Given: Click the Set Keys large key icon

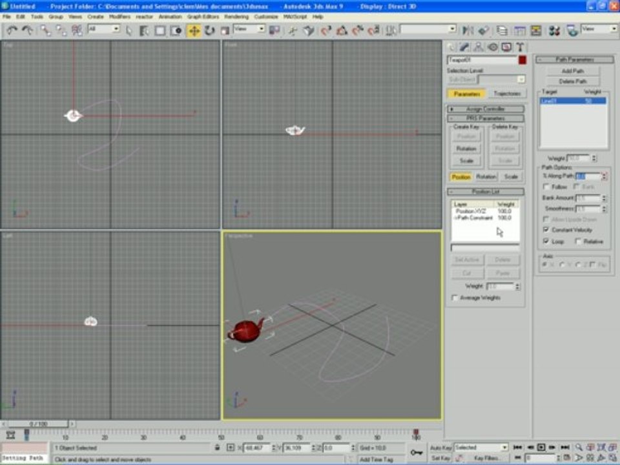Looking at the screenshot, I should coord(417,452).
